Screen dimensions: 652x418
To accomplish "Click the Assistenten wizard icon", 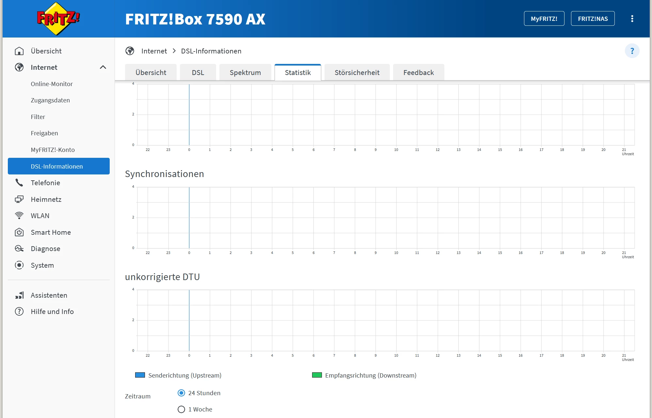I will [x=19, y=295].
